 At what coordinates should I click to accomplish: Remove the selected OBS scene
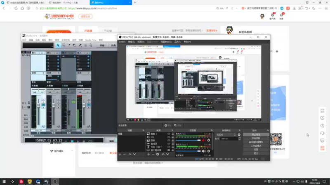pos(125,154)
